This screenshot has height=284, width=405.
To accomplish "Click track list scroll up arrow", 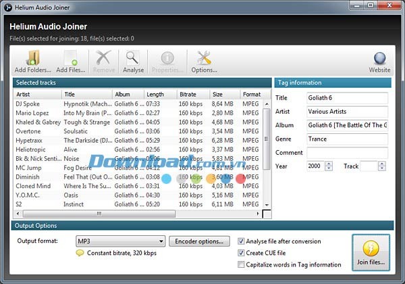I will [267, 104].
